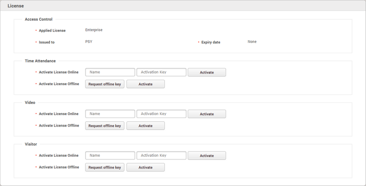This screenshot has width=366, height=186.
Task: Click the Time Attendance Name input field
Action: point(110,72)
